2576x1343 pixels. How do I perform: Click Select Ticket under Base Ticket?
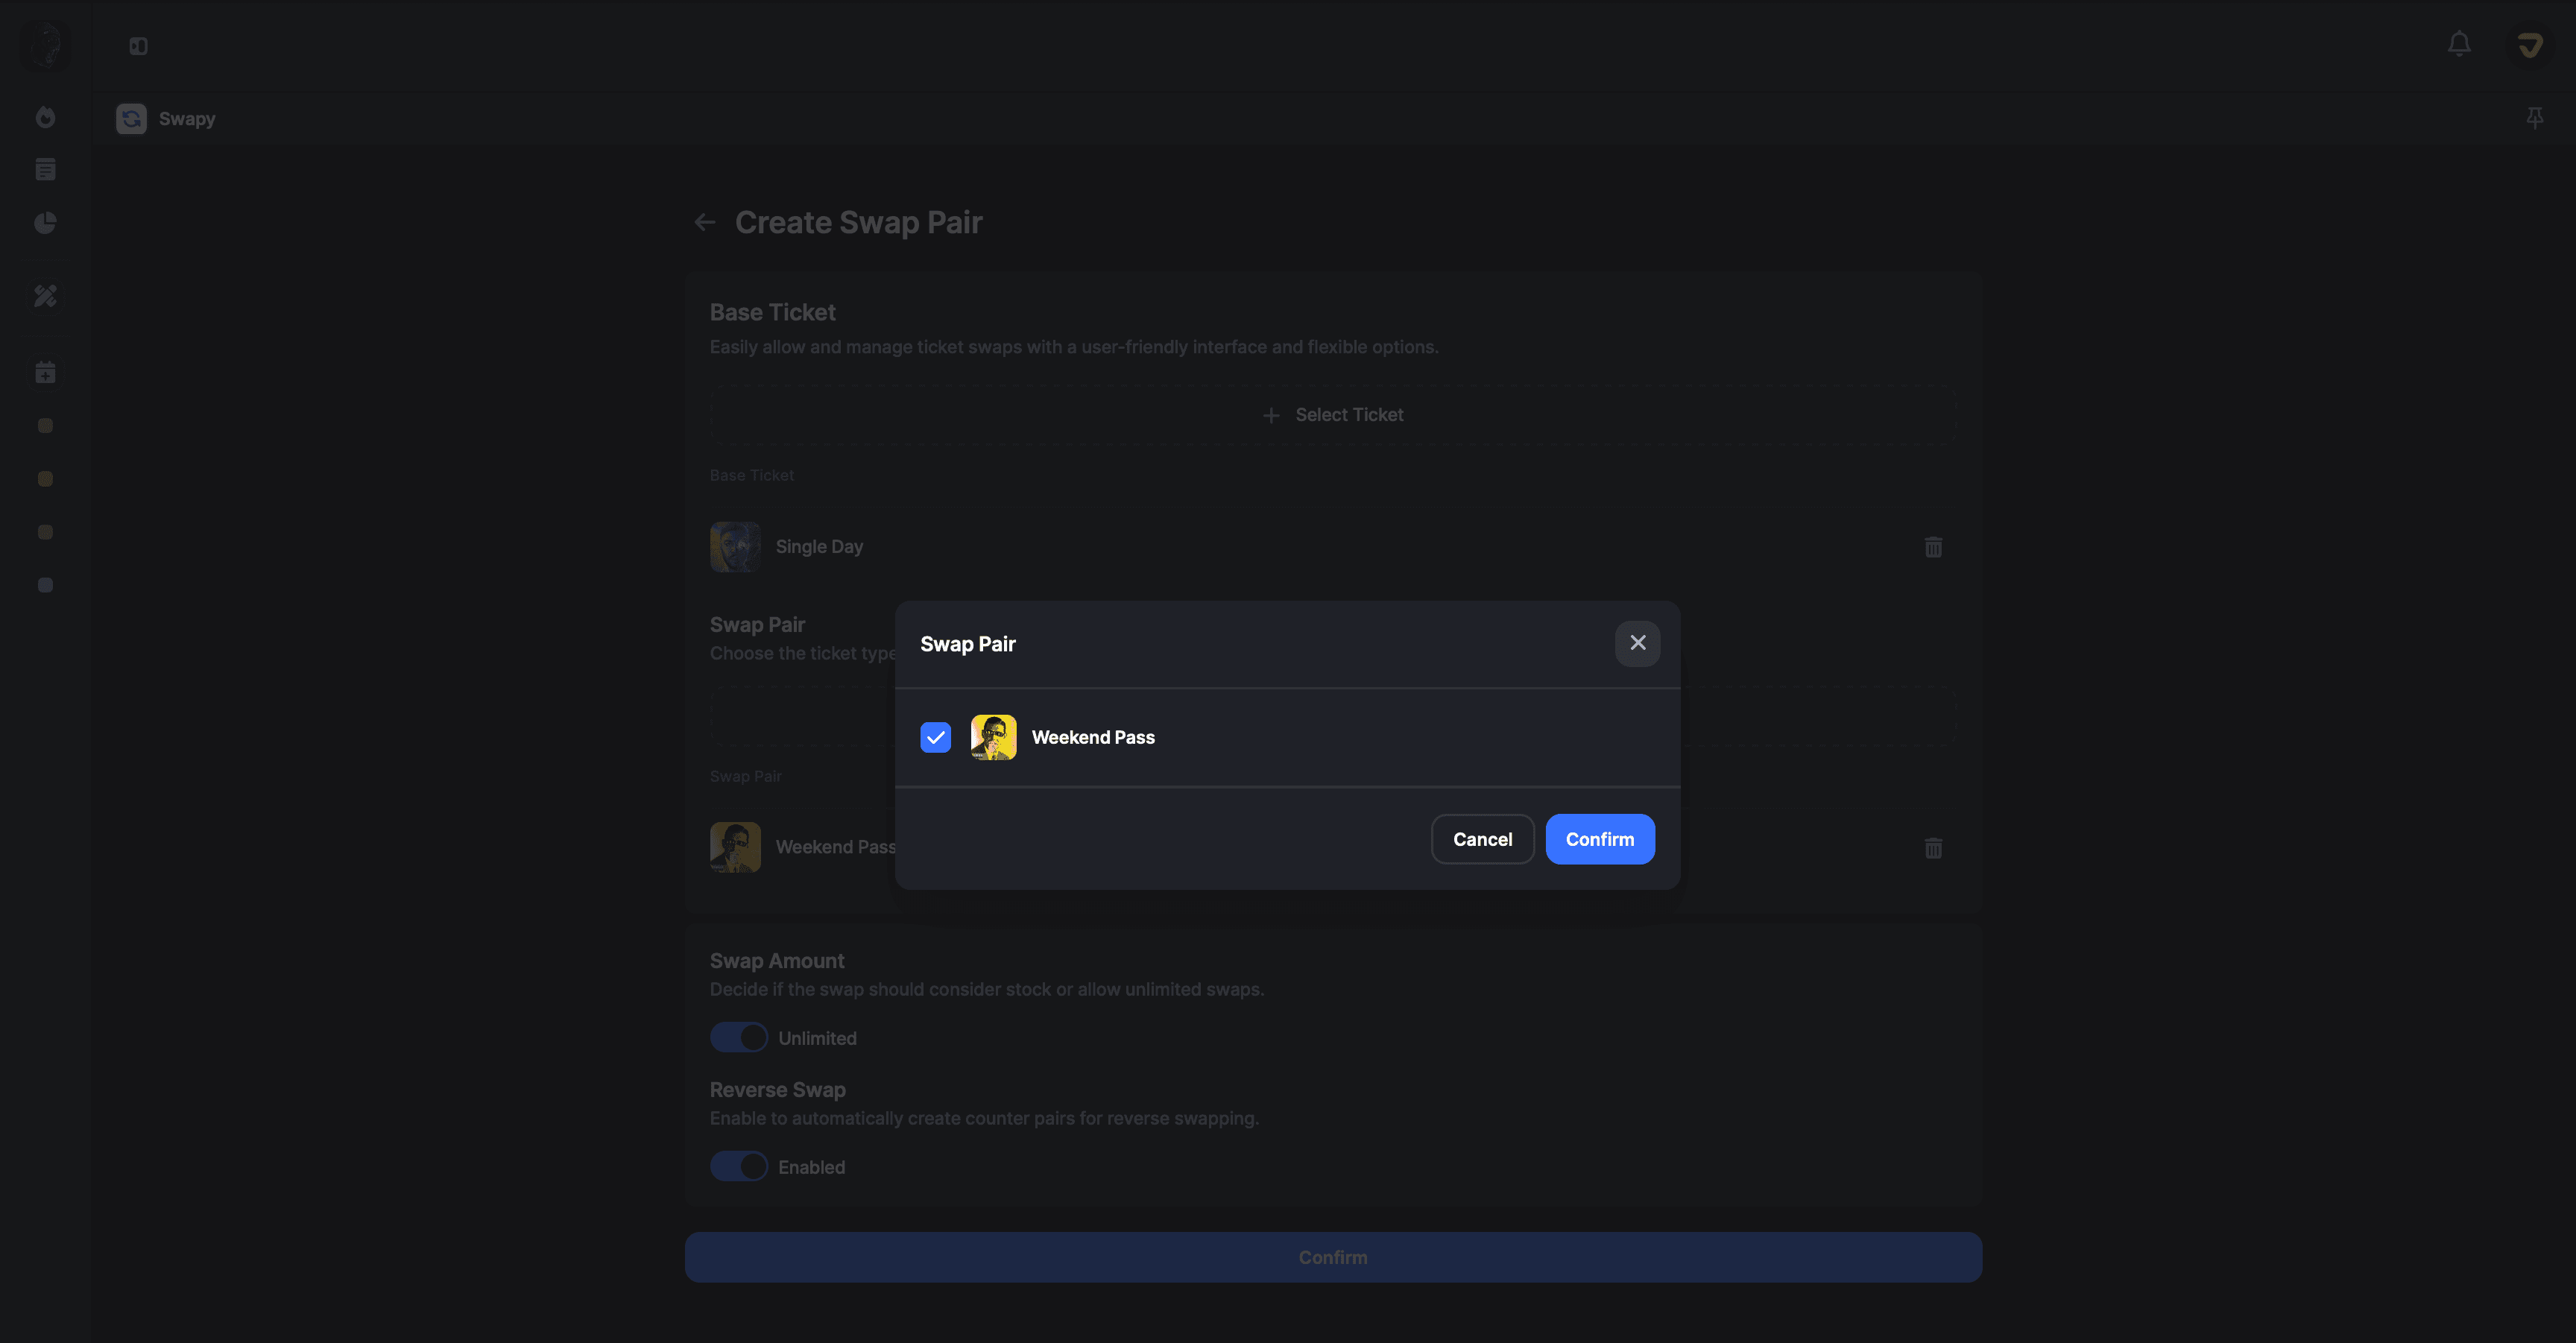point(1333,415)
